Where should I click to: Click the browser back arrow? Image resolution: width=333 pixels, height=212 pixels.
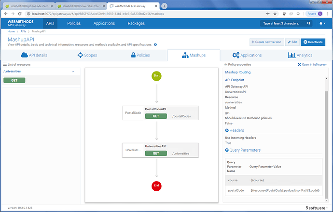6,14
